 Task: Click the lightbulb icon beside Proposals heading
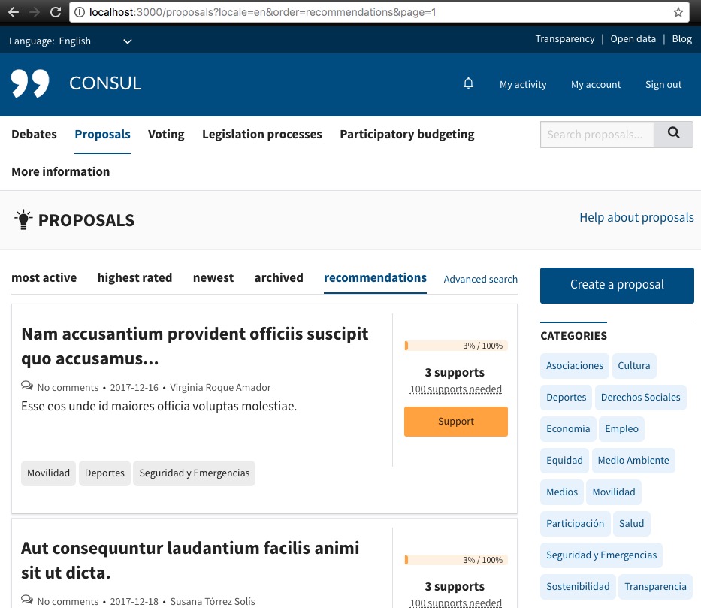tap(23, 220)
